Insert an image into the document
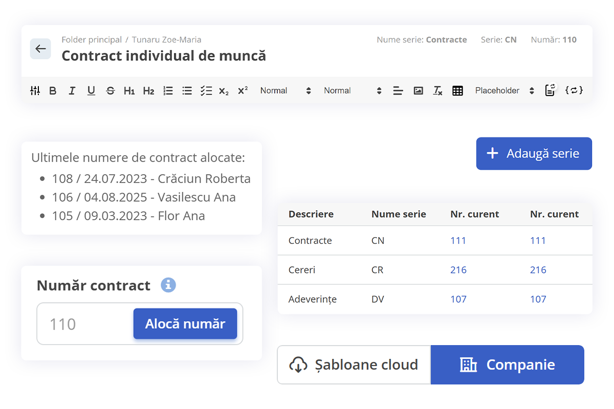This screenshot has height=409, width=614. 419,91
